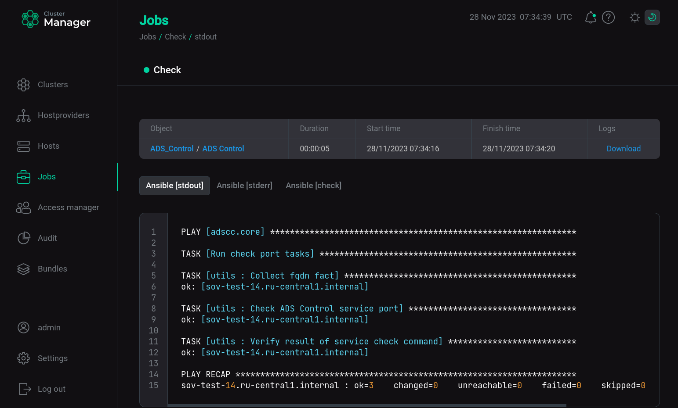Click the admin user avatar icon
Image resolution: width=678 pixels, height=408 pixels.
click(23, 328)
